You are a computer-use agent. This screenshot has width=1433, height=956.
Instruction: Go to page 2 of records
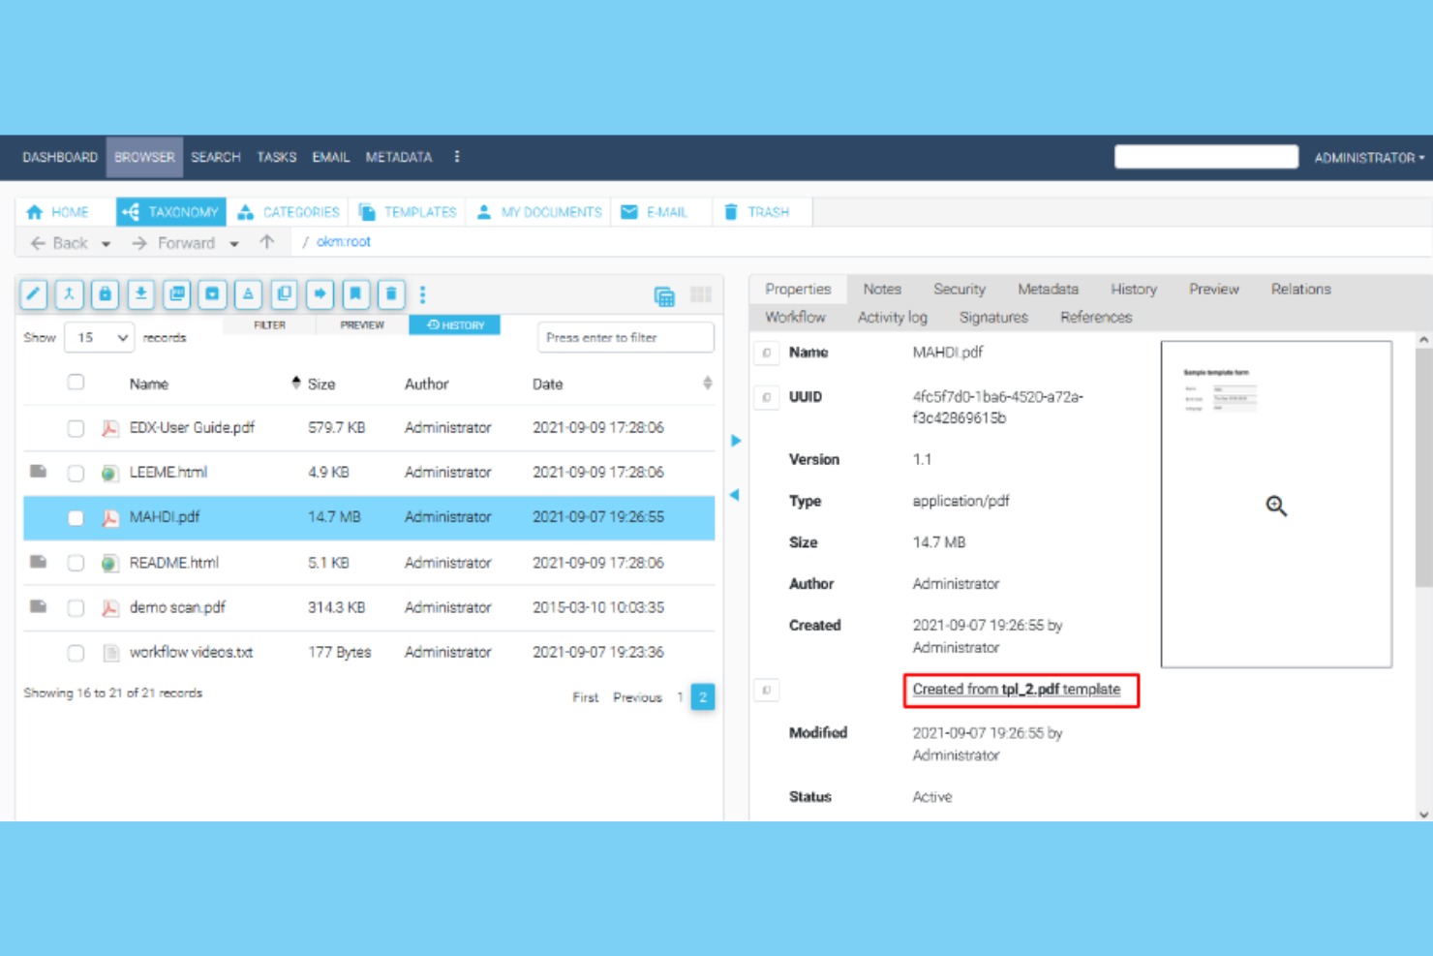point(702,696)
